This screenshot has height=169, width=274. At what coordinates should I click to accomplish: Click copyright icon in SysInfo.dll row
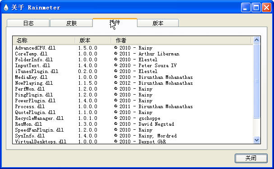tap(116, 135)
